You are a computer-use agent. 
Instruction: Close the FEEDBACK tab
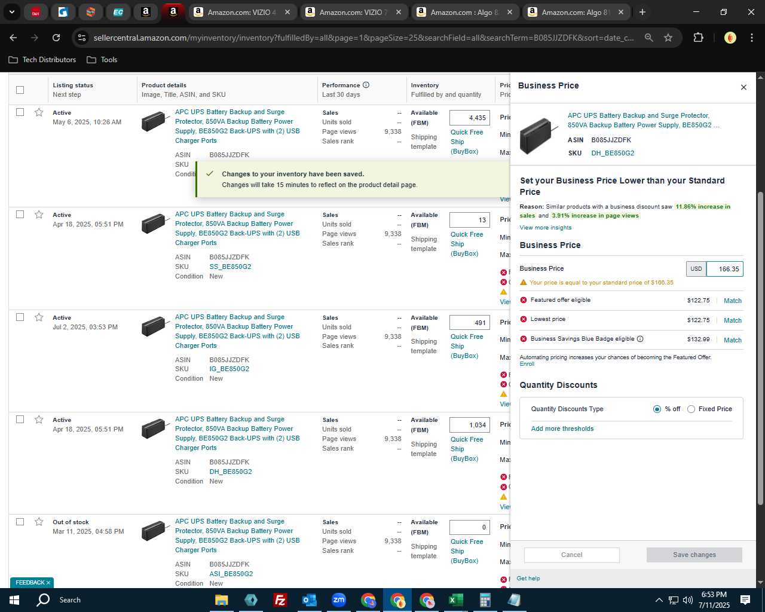pyautogui.click(x=48, y=583)
